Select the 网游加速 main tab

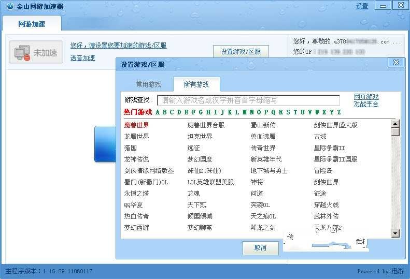(x=32, y=24)
